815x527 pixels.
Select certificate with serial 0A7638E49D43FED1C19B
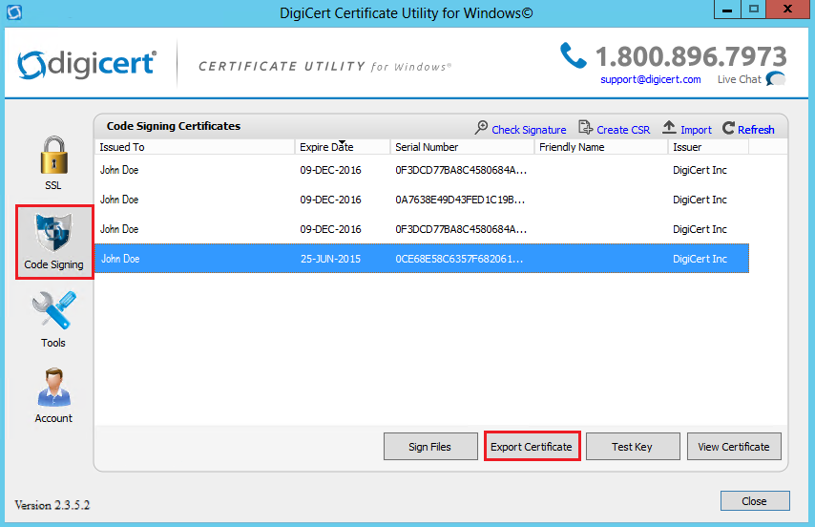pyautogui.click(x=460, y=200)
